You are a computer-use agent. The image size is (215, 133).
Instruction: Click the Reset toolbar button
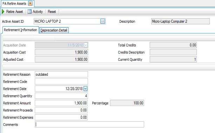point(52,12)
